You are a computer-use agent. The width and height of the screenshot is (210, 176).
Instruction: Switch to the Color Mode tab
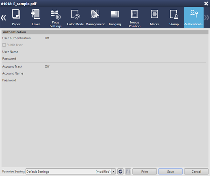tap(75, 18)
